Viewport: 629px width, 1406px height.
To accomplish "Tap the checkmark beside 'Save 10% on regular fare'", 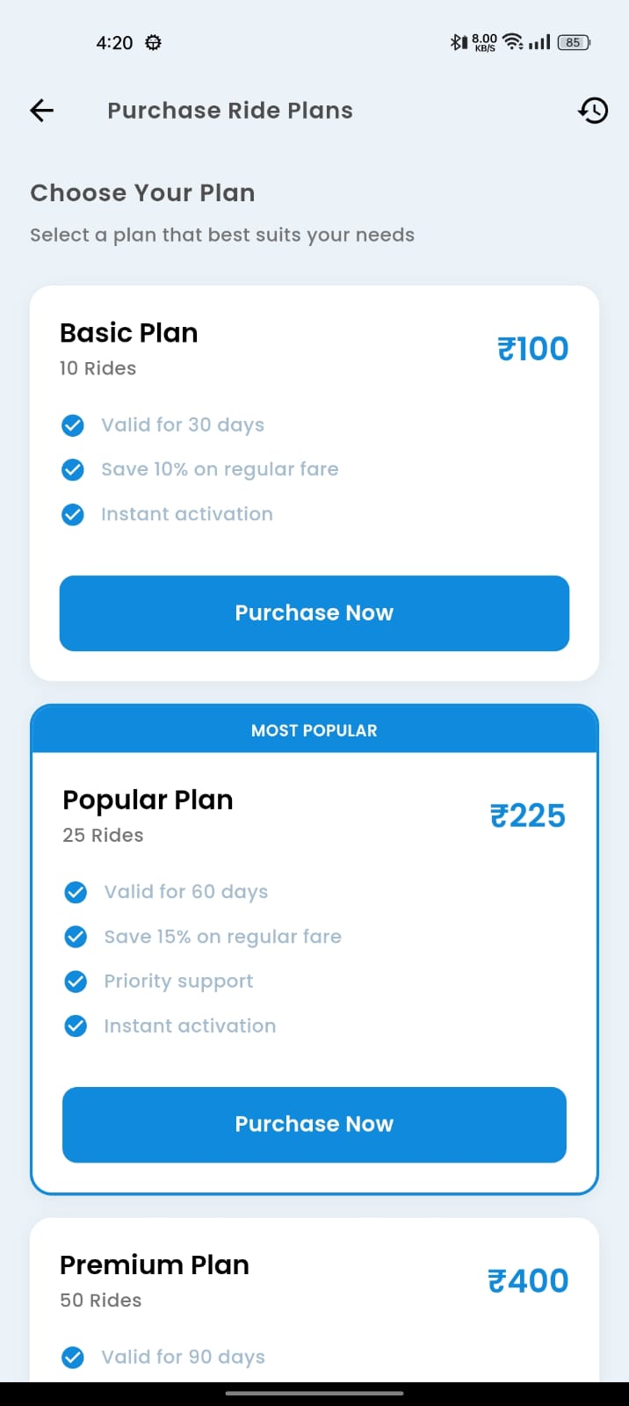I will tap(73, 469).
